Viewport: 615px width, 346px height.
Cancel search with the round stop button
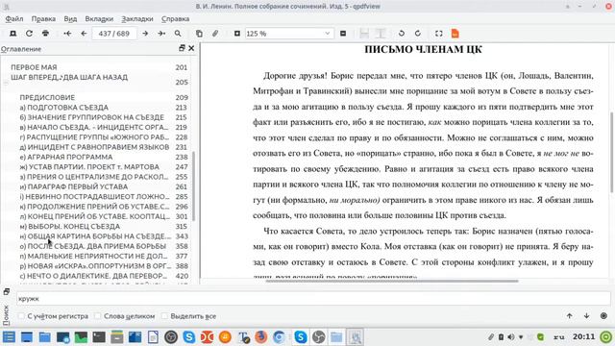pos(603,316)
